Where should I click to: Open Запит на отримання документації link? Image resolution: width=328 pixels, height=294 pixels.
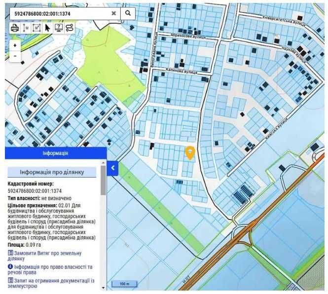(x=51, y=283)
